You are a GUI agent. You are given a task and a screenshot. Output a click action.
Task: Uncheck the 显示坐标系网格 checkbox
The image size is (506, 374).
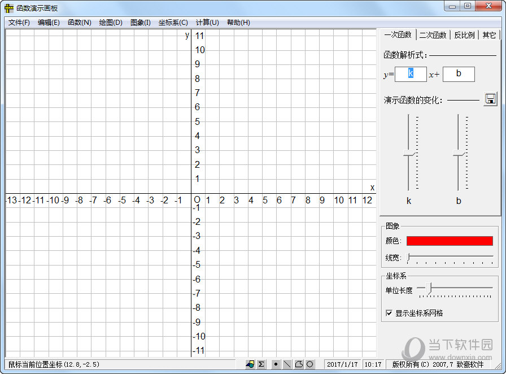(389, 313)
